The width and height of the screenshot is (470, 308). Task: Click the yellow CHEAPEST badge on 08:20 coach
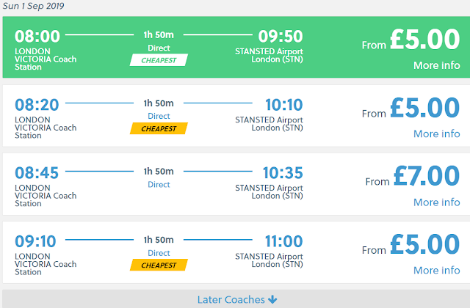coord(159,128)
